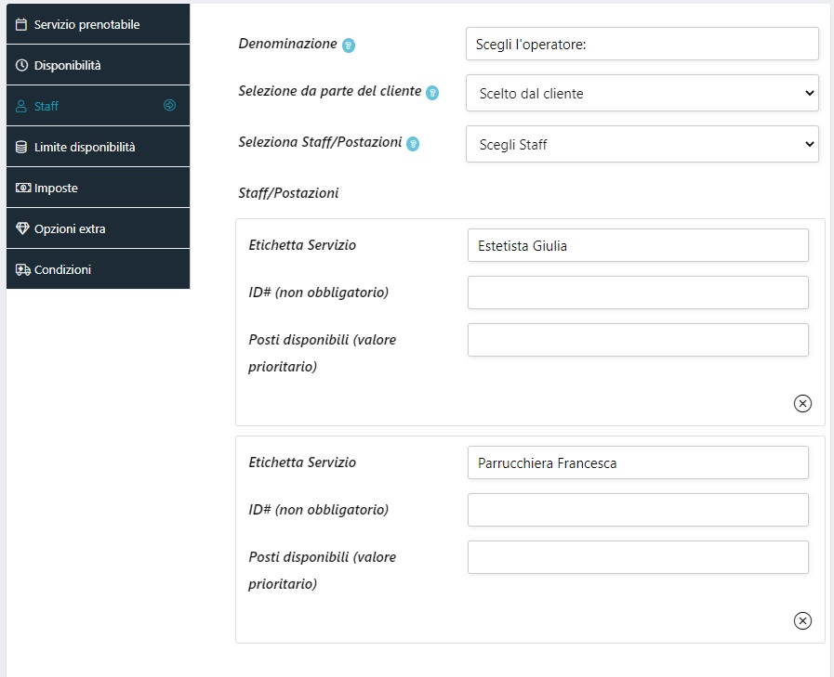Image resolution: width=834 pixels, height=677 pixels.
Task: Focus Posti disponibili field for Parrucchiera Francesca
Action: (x=638, y=557)
